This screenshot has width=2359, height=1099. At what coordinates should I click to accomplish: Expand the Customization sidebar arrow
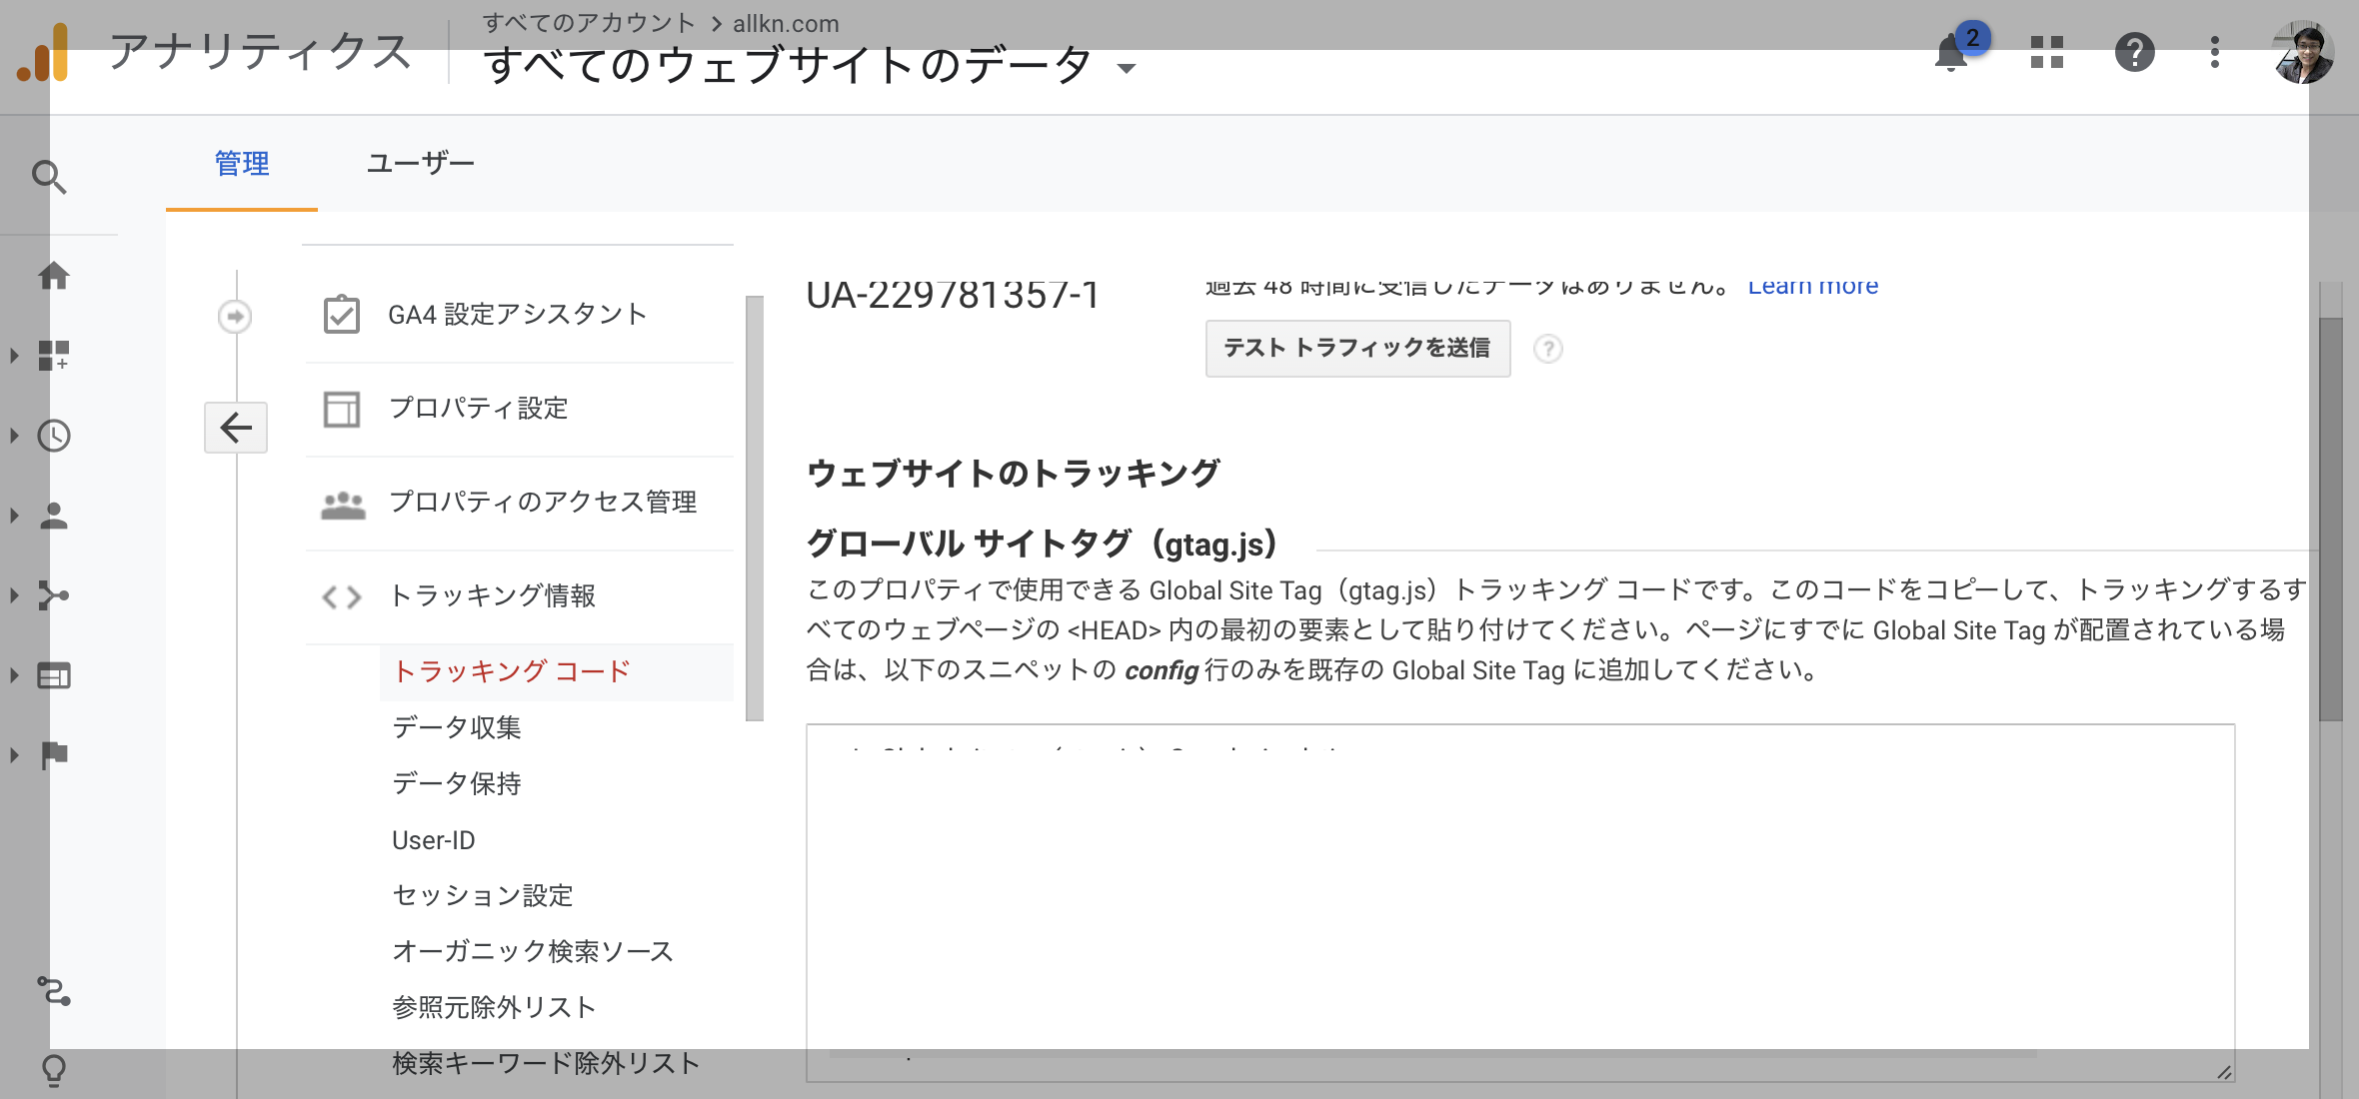click(x=14, y=356)
